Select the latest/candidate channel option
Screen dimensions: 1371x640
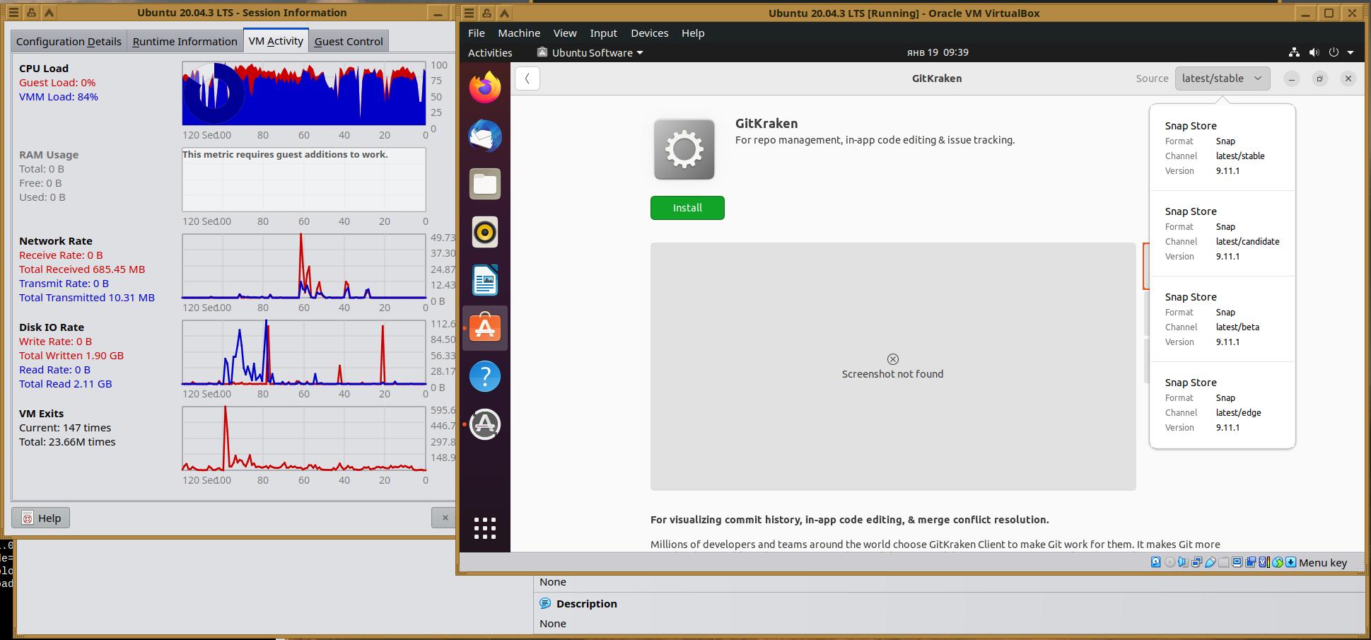pyautogui.click(x=1223, y=233)
